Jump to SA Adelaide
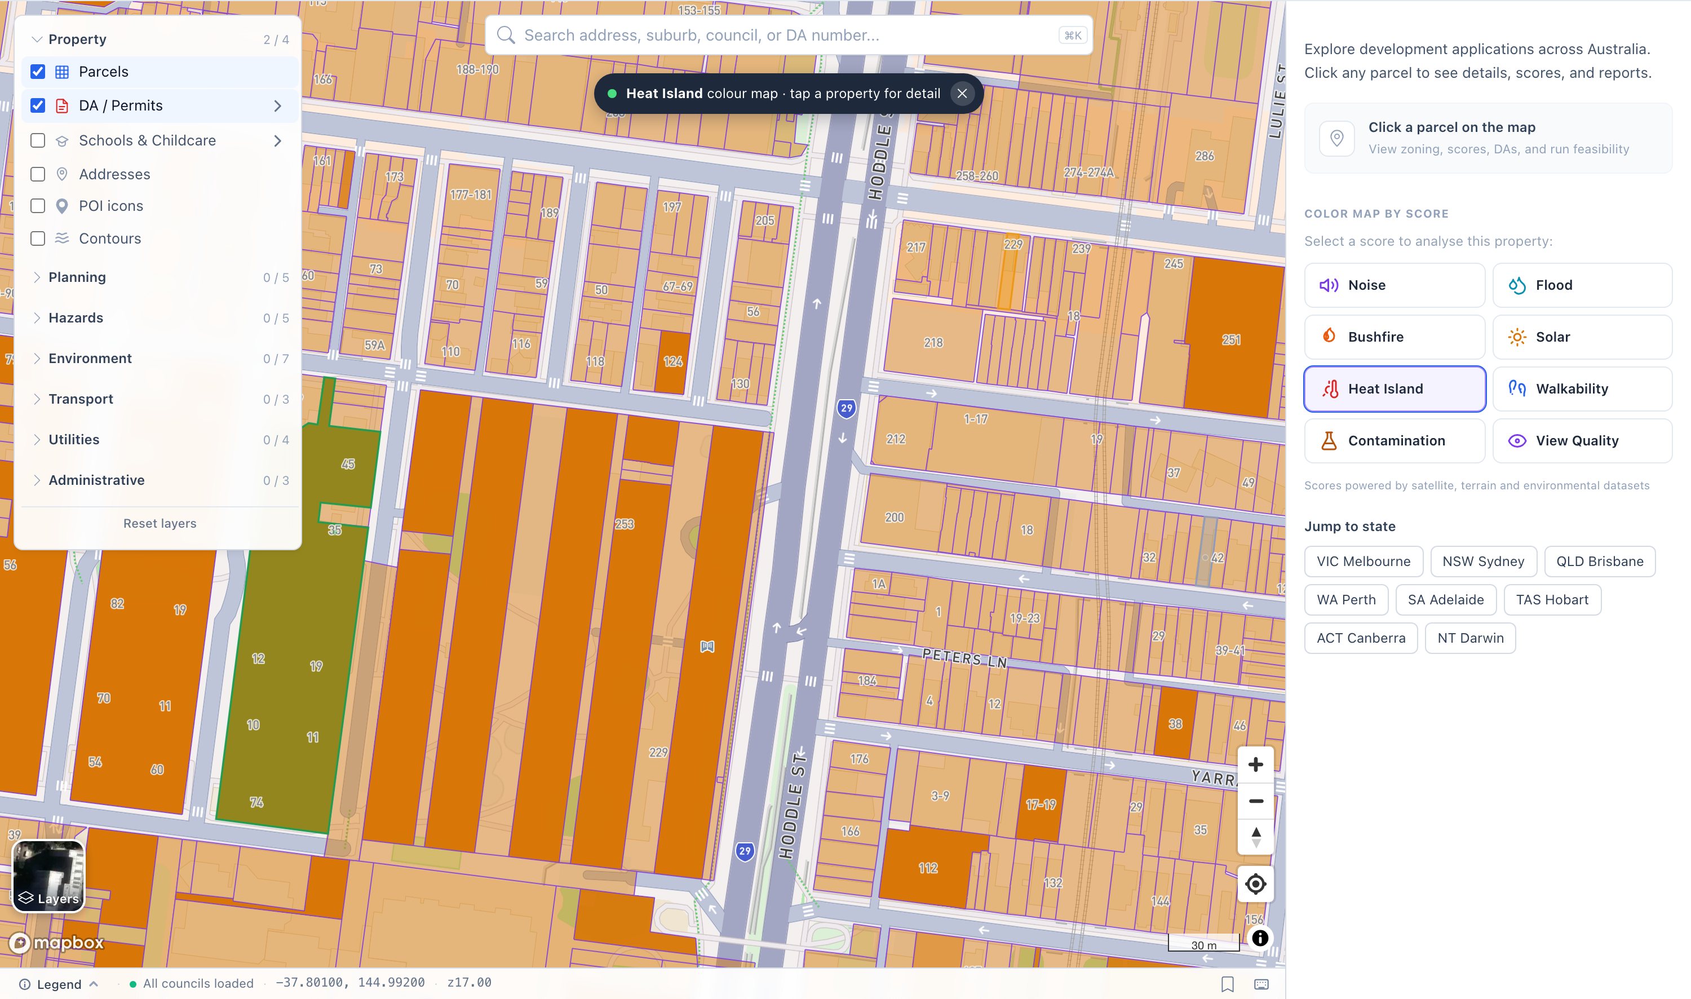The width and height of the screenshot is (1691, 999). pos(1445,600)
